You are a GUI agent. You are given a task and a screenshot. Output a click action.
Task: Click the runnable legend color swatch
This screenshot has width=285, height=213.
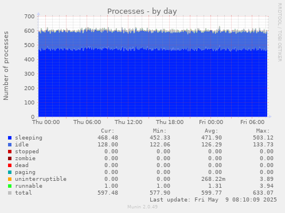click(x=10, y=186)
